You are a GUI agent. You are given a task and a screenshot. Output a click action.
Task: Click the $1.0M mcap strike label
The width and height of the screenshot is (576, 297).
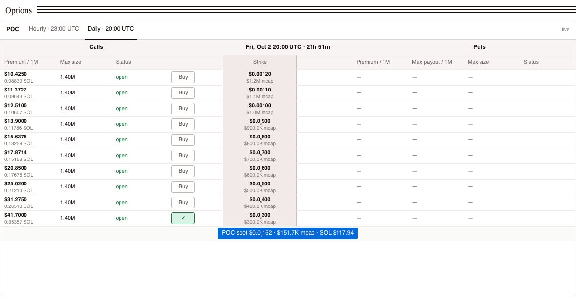(260, 113)
